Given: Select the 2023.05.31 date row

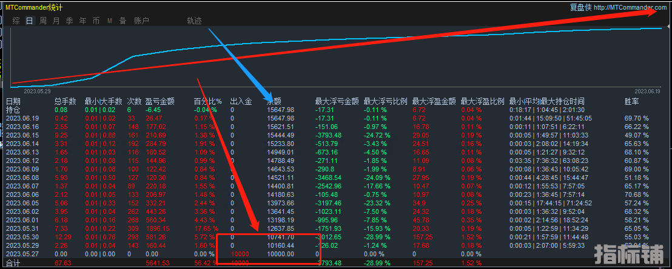Looking at the screenshot, I should click(22, 228).
